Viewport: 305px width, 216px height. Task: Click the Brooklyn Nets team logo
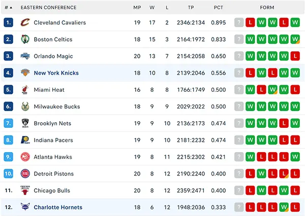(25, 123)
